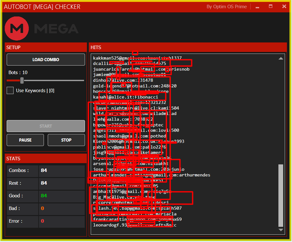Click the greyed START button
Screen dimensions: 292x242
click(46, 126)
